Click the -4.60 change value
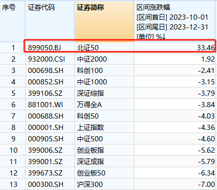 click(x=206, y=139)
